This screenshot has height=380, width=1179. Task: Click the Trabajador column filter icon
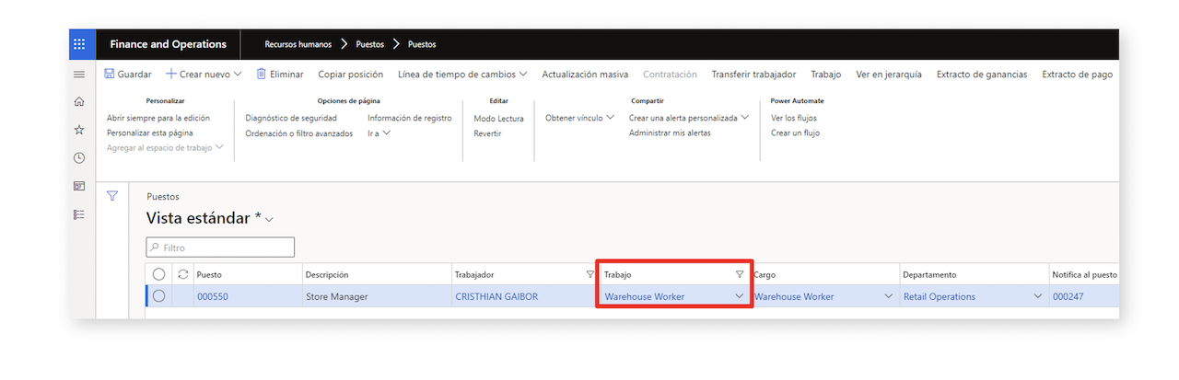590,274
